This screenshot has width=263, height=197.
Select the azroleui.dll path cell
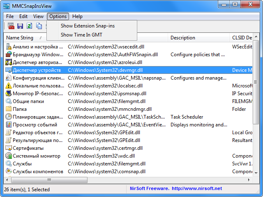click(x=105, y=62)
